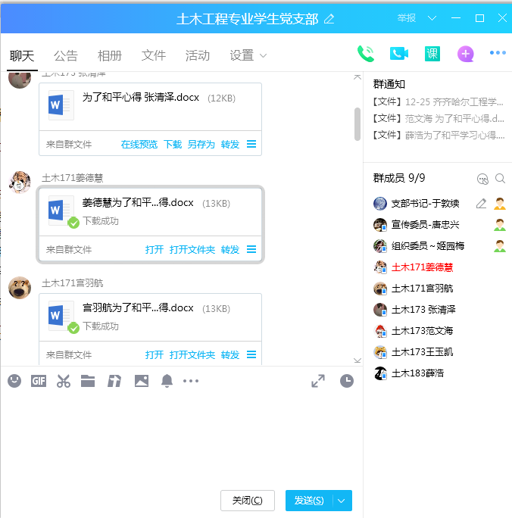Switch to the 公告 tab
The width and height of the screenshot is (512, 518).
pos(66,55)
